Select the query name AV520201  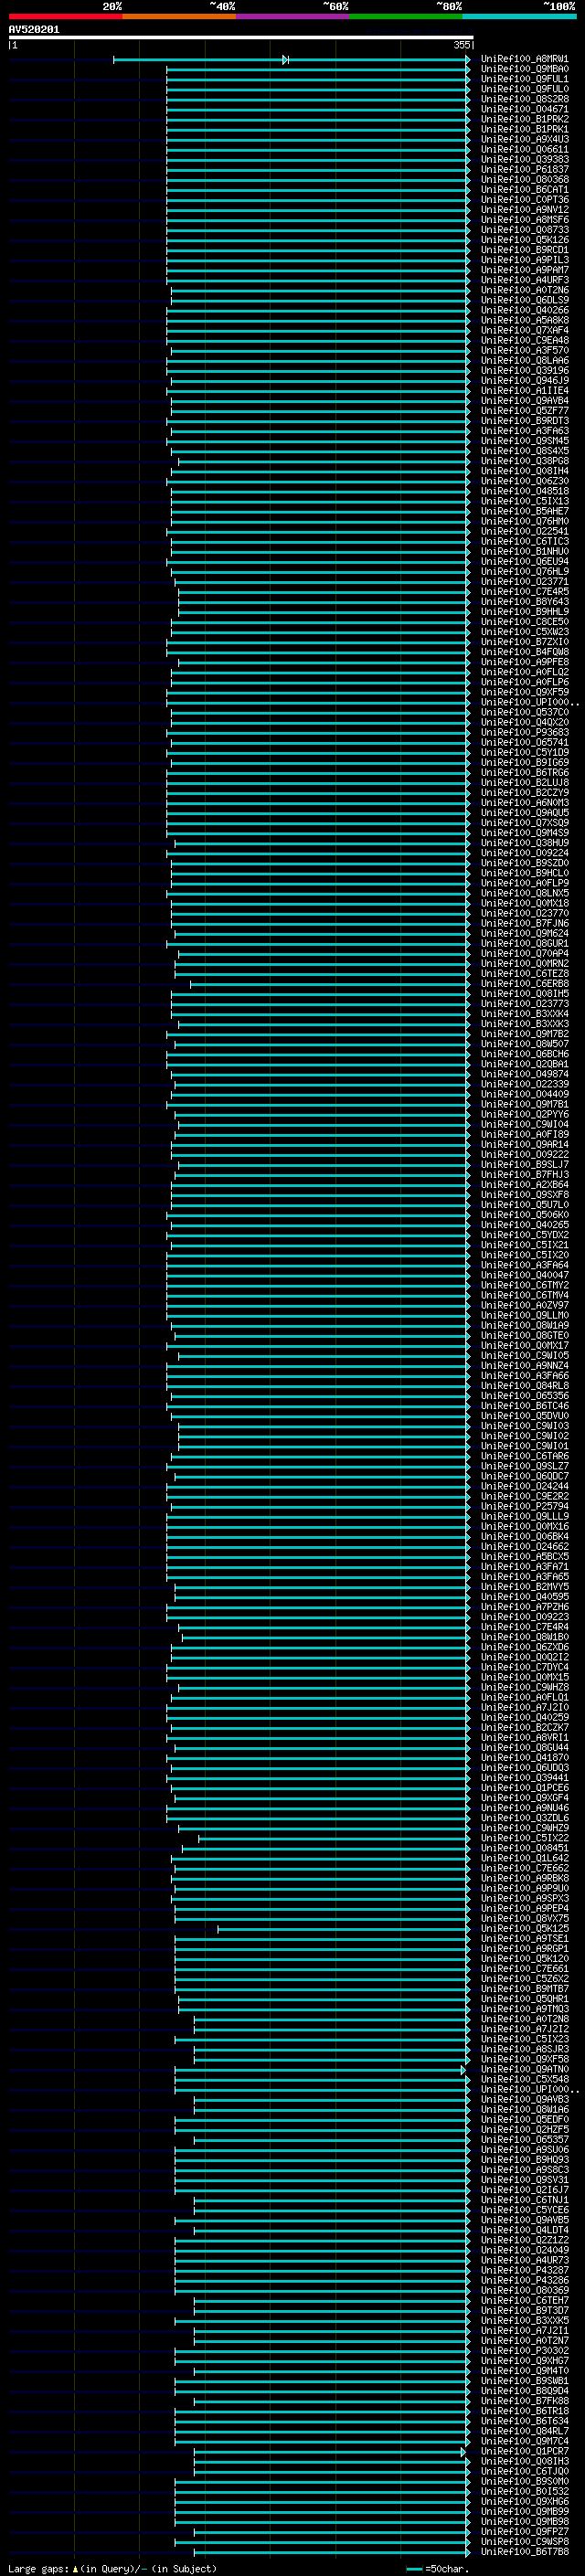tap(34, 30)
